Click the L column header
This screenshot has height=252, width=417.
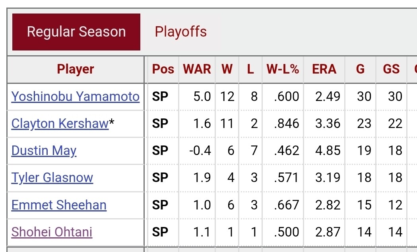[250, 69]
